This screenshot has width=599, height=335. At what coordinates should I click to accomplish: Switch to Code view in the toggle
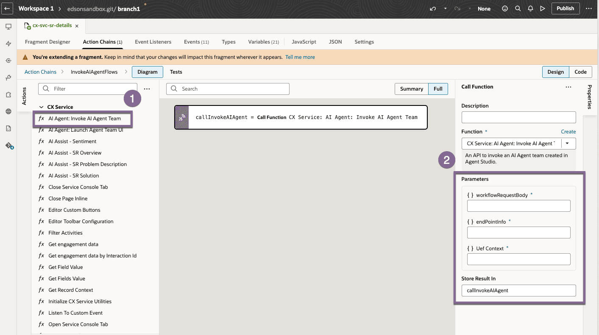point(580,72)
